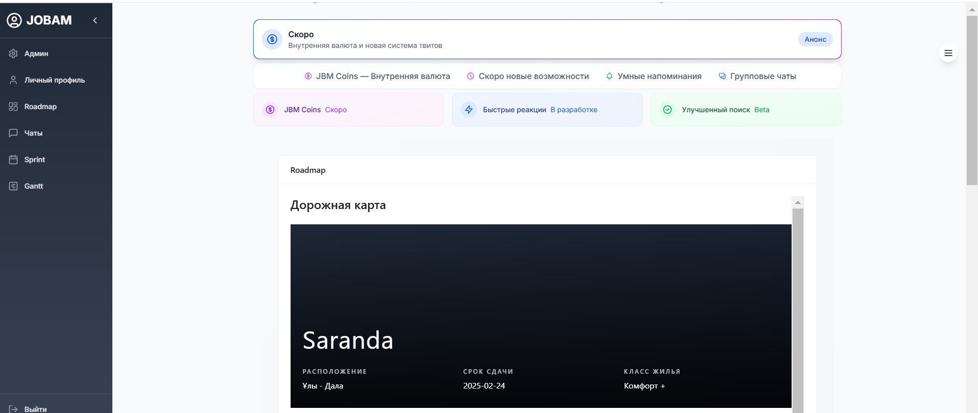Screen dimensions: 978x413
Task: Click the Быстрые реакции lightning icon
Action: 469,110
